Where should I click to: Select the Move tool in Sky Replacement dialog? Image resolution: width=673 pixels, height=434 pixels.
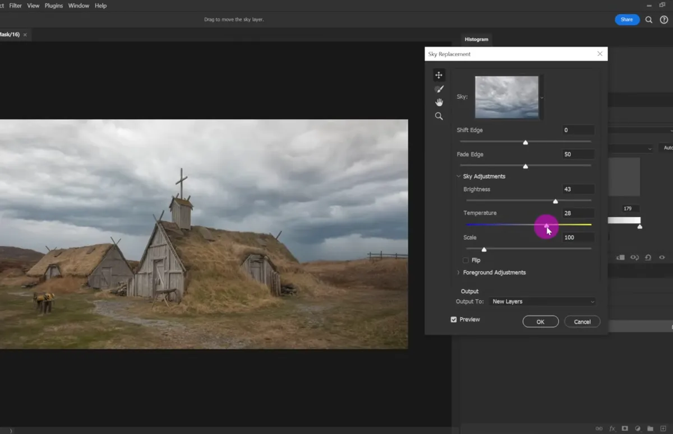tap(439, 74)
